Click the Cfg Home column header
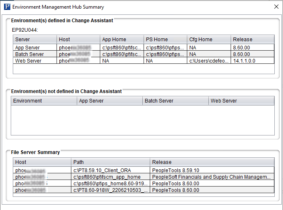This screenshot has width=283, height=210. tap(209, 39)
